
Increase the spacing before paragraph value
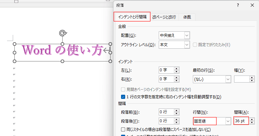(x=177, y=110)
